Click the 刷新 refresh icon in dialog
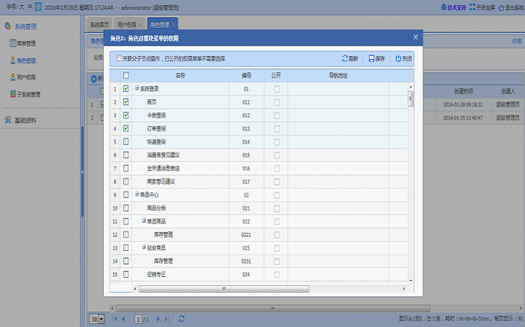525x327 pixels. (344, 58)
